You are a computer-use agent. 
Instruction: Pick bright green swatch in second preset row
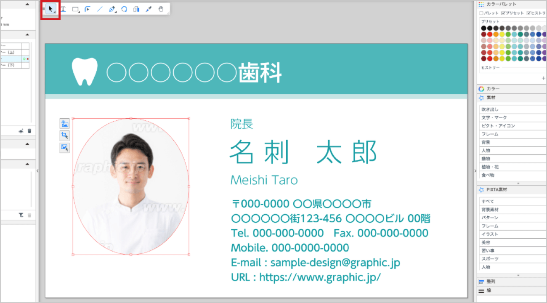point(508,35)
